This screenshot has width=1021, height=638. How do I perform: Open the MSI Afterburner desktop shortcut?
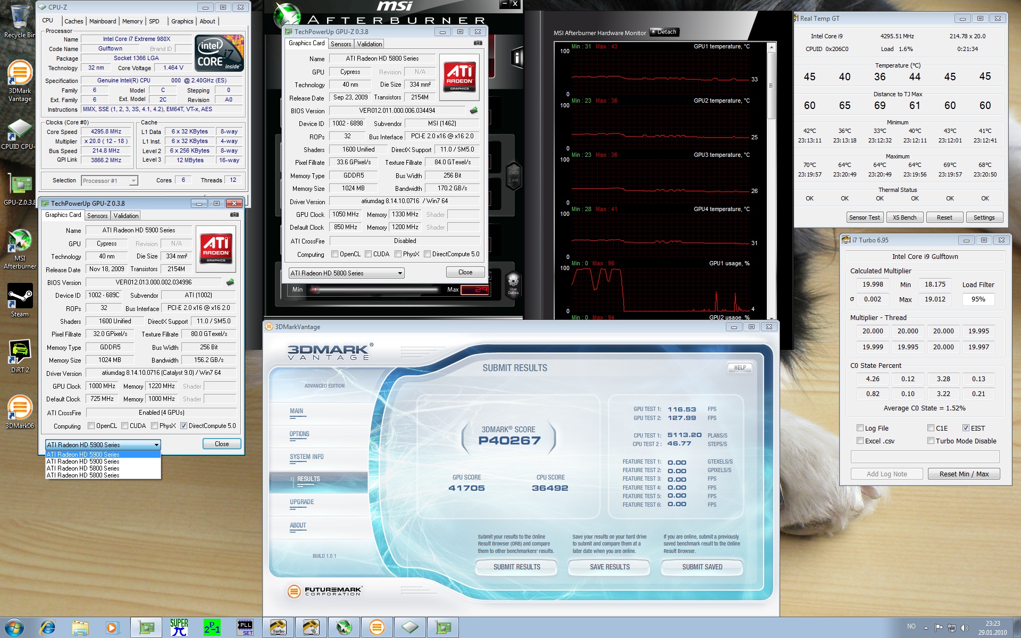point(20,249)
